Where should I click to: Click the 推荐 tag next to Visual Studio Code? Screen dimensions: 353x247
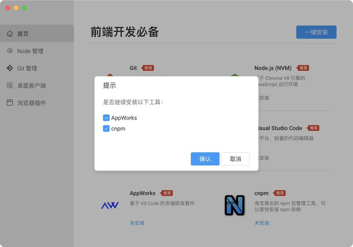pyautogui.click(x=313, y=128)
